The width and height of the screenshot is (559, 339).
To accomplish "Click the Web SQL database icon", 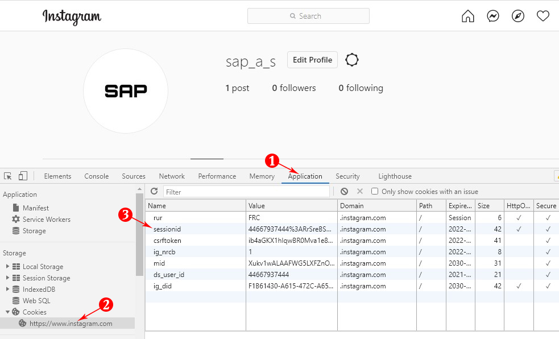I will pyautogui.click(x=16, y=300).
